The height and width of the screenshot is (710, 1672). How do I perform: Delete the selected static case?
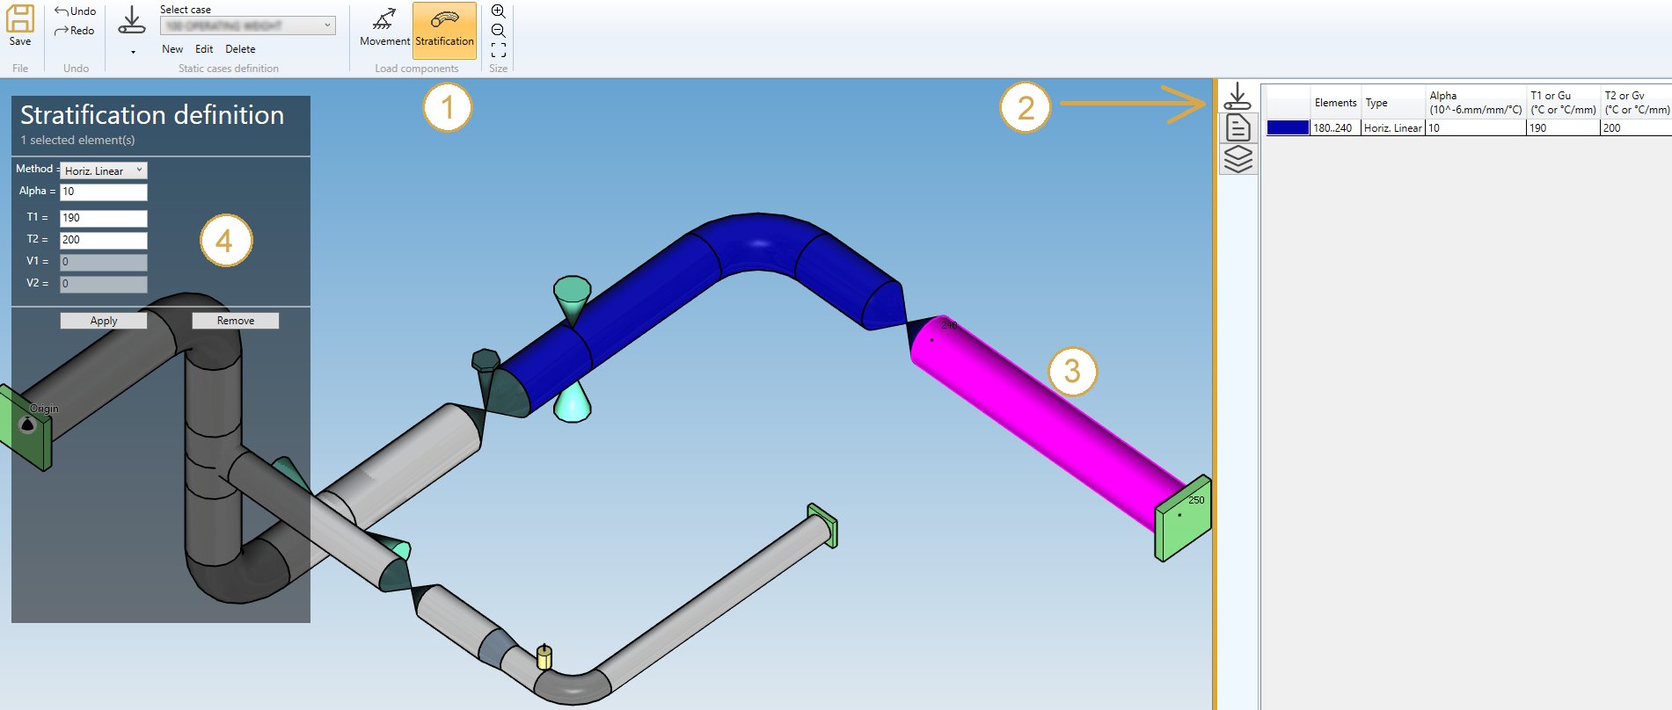click(240, 49)
